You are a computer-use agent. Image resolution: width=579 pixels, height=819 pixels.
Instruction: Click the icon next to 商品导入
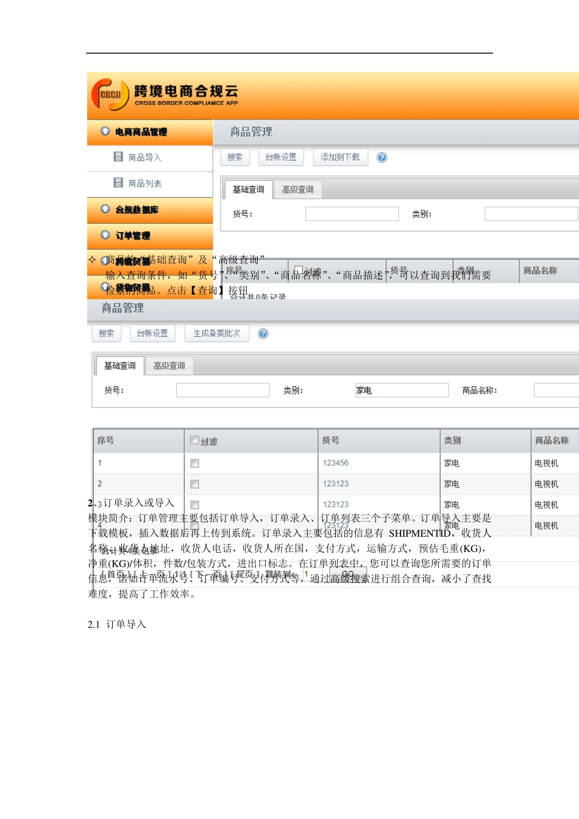click(x=118, y=157)
